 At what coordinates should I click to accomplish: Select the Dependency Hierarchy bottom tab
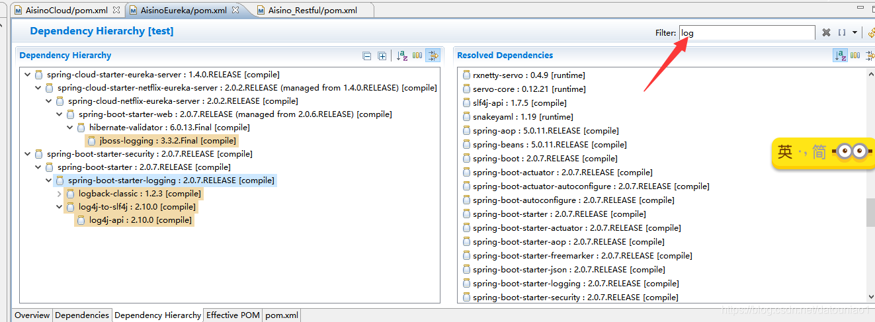click(157, 315)
